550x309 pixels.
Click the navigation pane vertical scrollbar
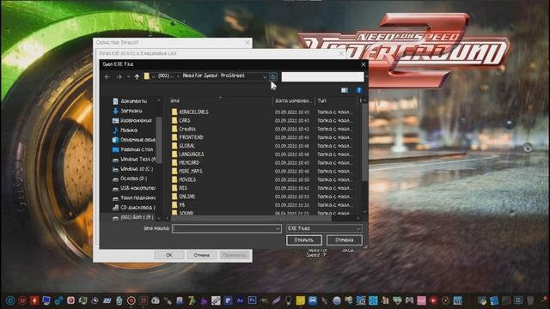coord(159,140)
